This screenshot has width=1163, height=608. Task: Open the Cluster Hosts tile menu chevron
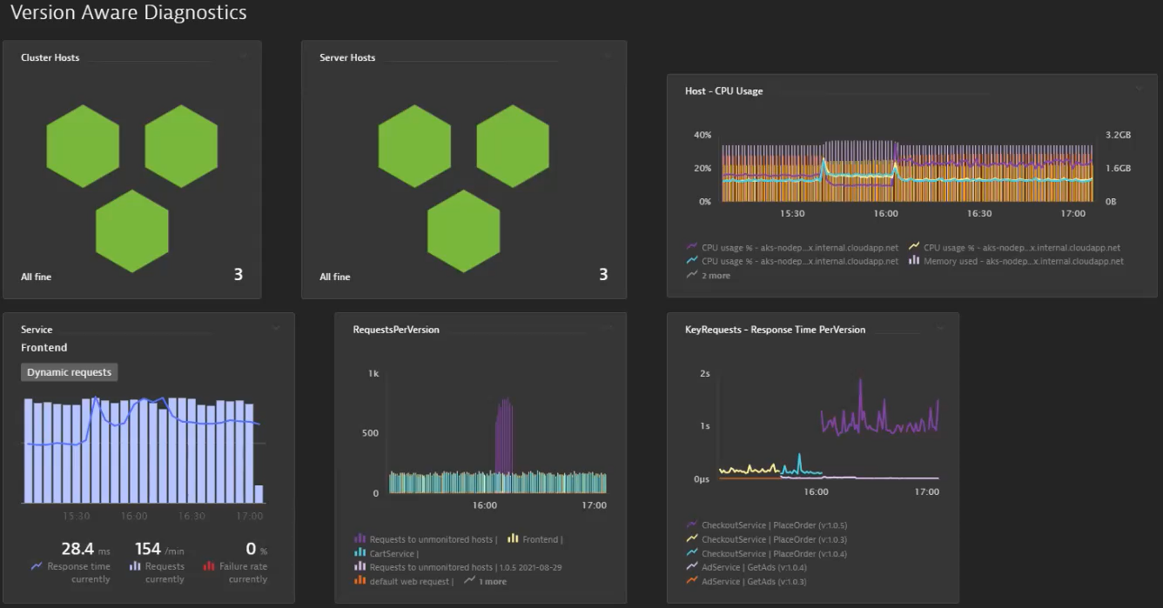[244, 55]
